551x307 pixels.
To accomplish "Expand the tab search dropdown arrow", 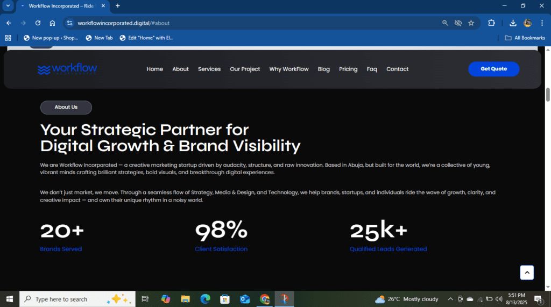I will coord(8,6).
